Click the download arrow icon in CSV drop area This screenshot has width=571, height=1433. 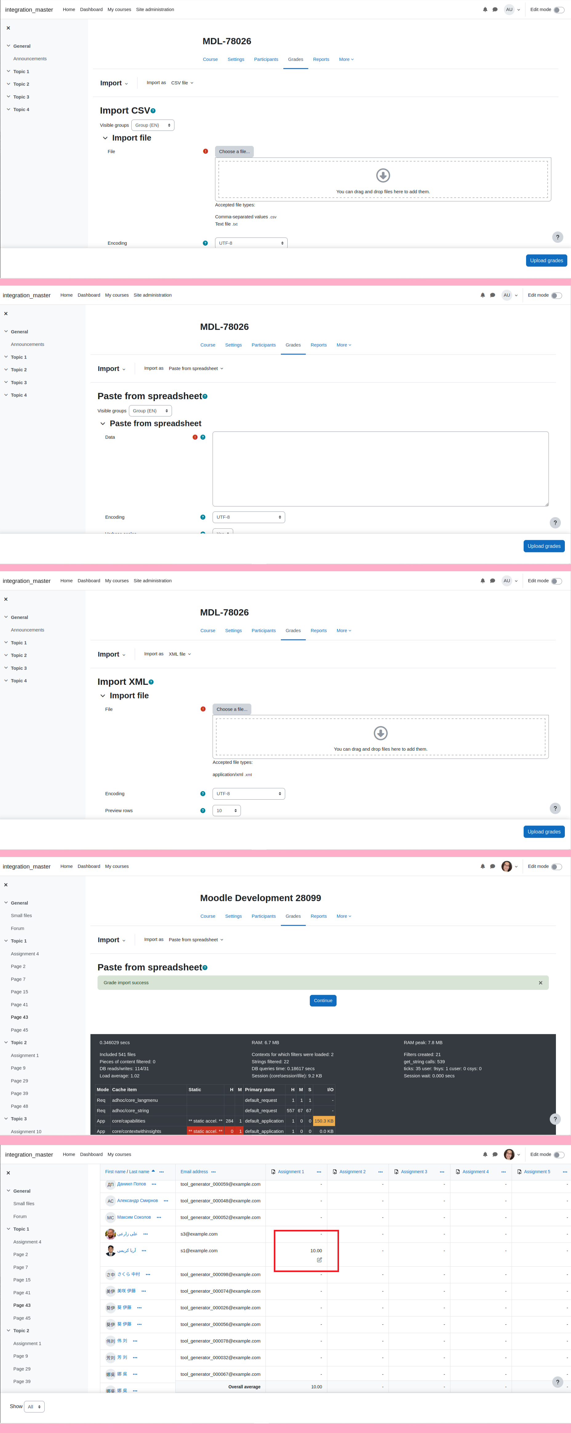[383, 175]
